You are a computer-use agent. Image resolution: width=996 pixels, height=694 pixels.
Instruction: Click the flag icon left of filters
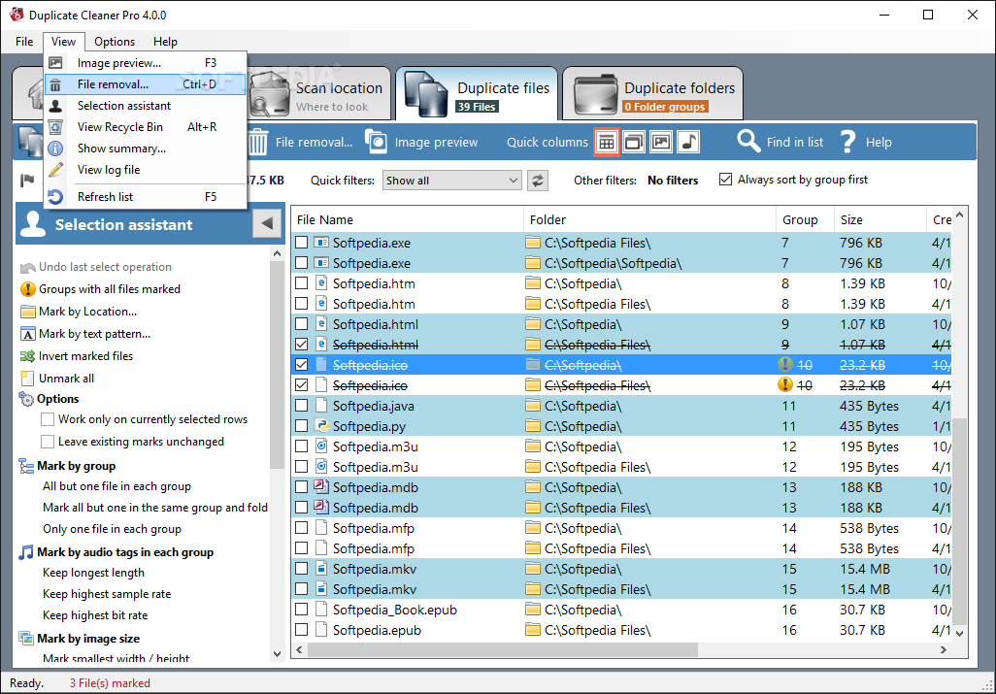coord(27,181)
